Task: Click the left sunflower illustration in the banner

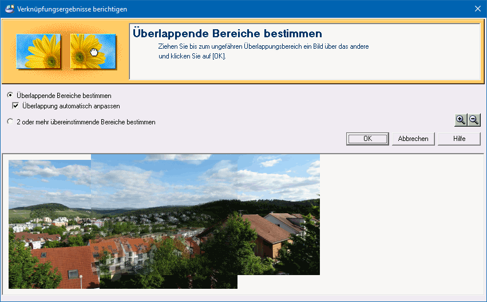Action: (x=38, y=52)
